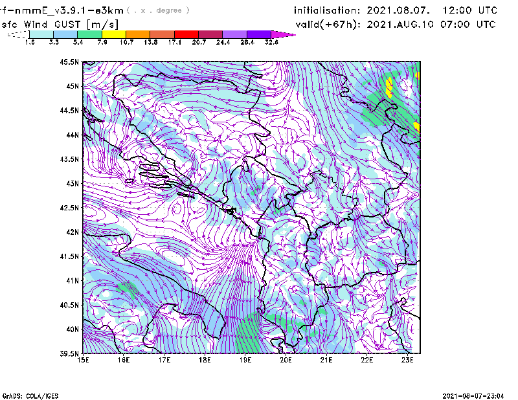The width and height of the screenshot is (518, 400).
Task: Click the legend value '17.1'
Action: (175, 42)
